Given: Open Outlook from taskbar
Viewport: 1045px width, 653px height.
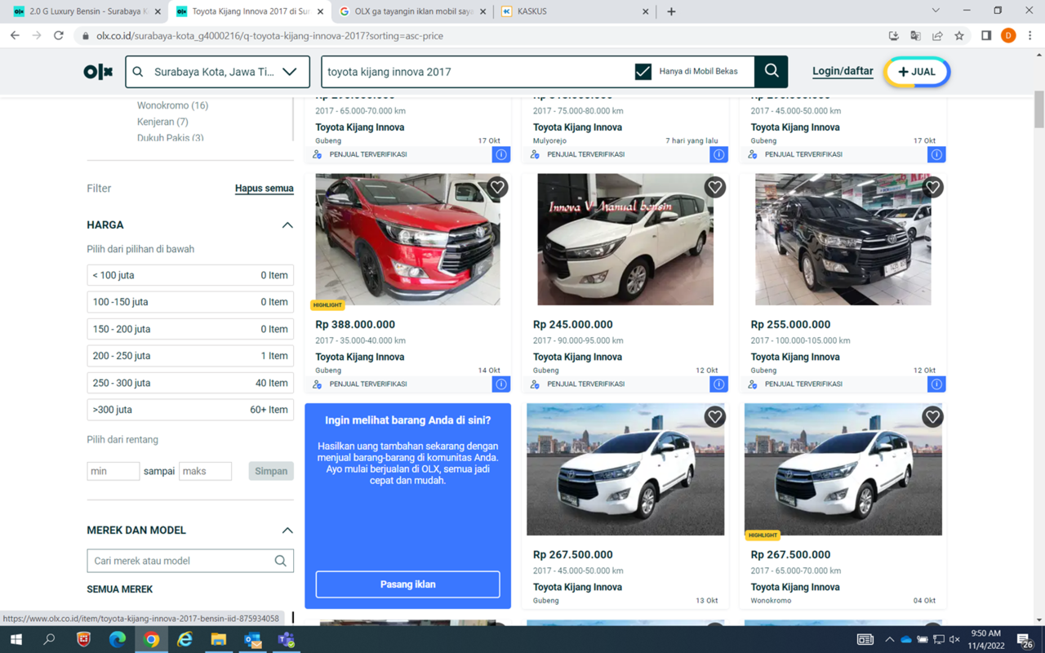Looking at the screenshot, I should (x=252, y=640).
